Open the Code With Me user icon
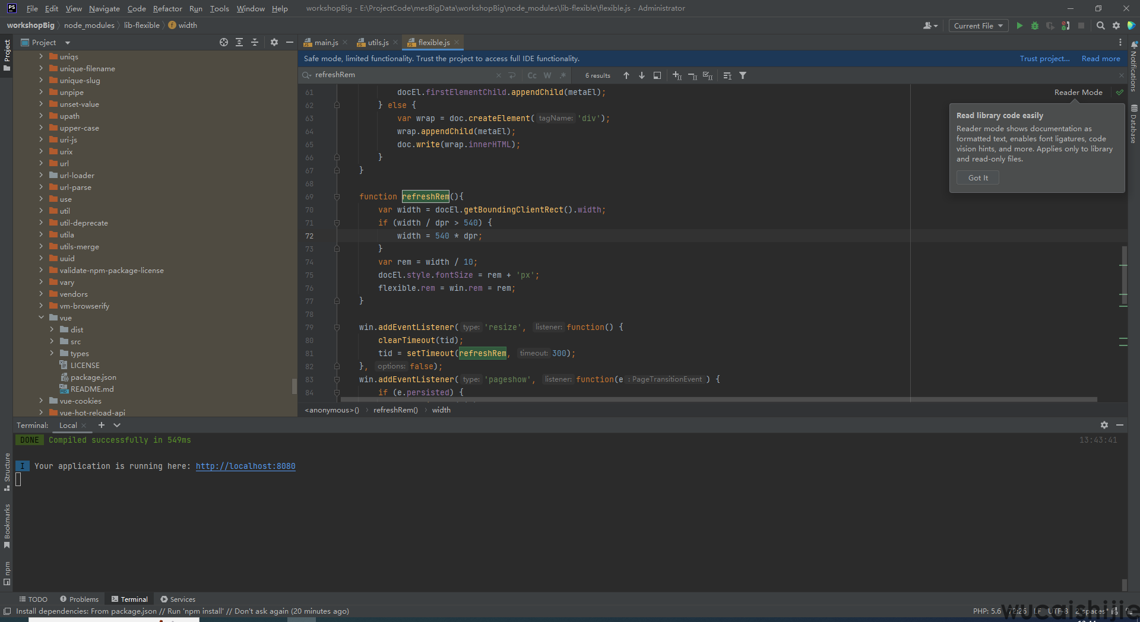1140x622 pixels. pos(930,26)
